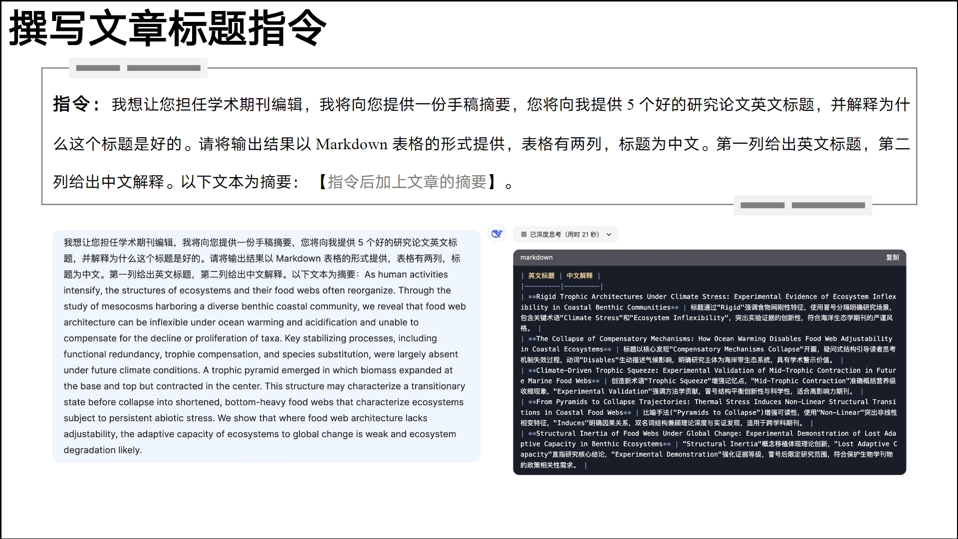Click the word Markdown in the instruction box
This screenshot has height=539, width=958.
click(352, 144)
